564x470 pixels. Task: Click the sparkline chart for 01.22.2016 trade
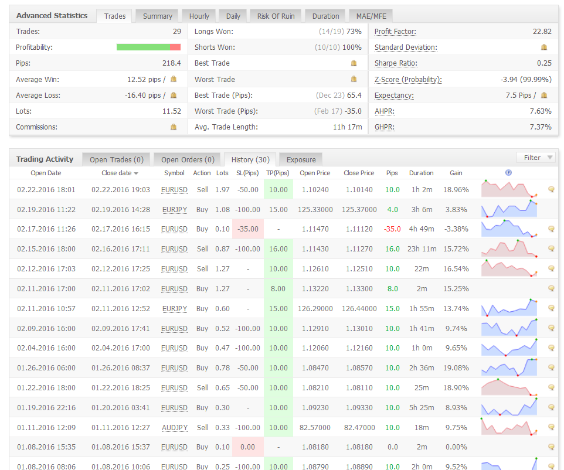[x=509, y=387]
